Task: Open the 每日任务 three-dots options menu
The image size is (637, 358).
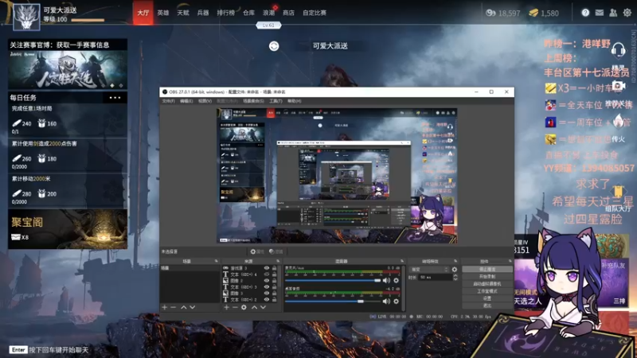Action: 115,97
